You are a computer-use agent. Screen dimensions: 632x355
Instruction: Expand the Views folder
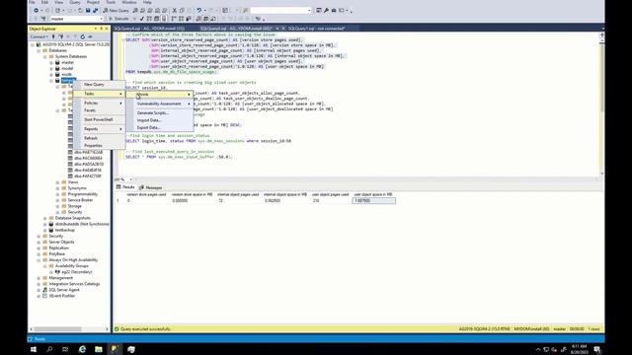point(57,182)
